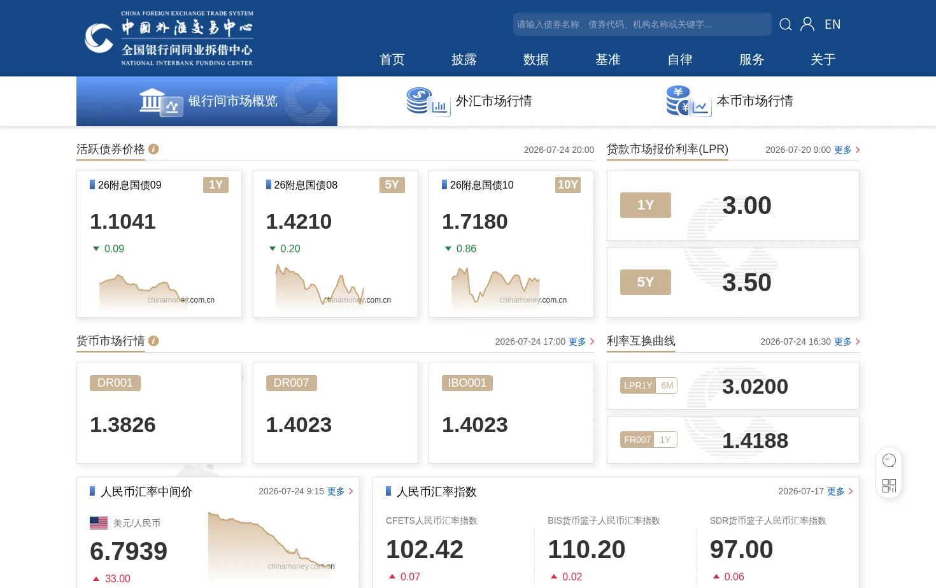Click the US flag icon for 美元/人民币
The width and height of the screenshot is (936, 588).
coord(99,523)
